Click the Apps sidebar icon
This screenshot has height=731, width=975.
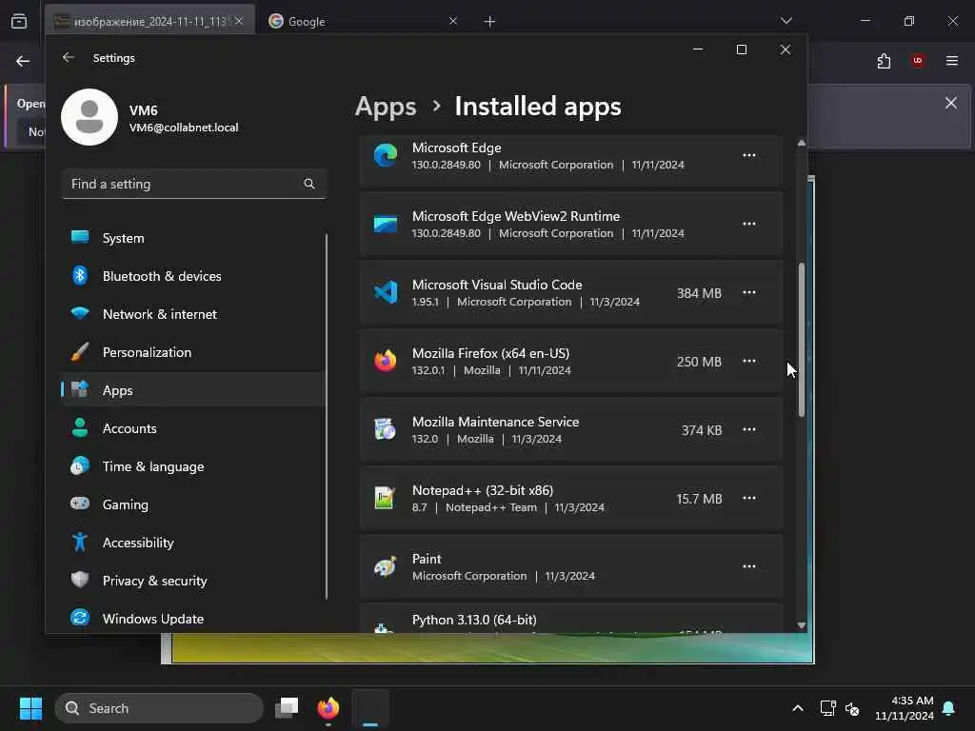(80, 389)
